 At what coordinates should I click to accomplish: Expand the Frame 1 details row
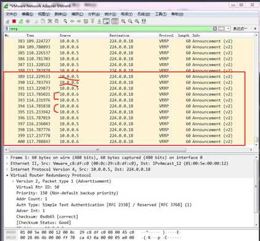pyautogui.click(x=7, y=158)
